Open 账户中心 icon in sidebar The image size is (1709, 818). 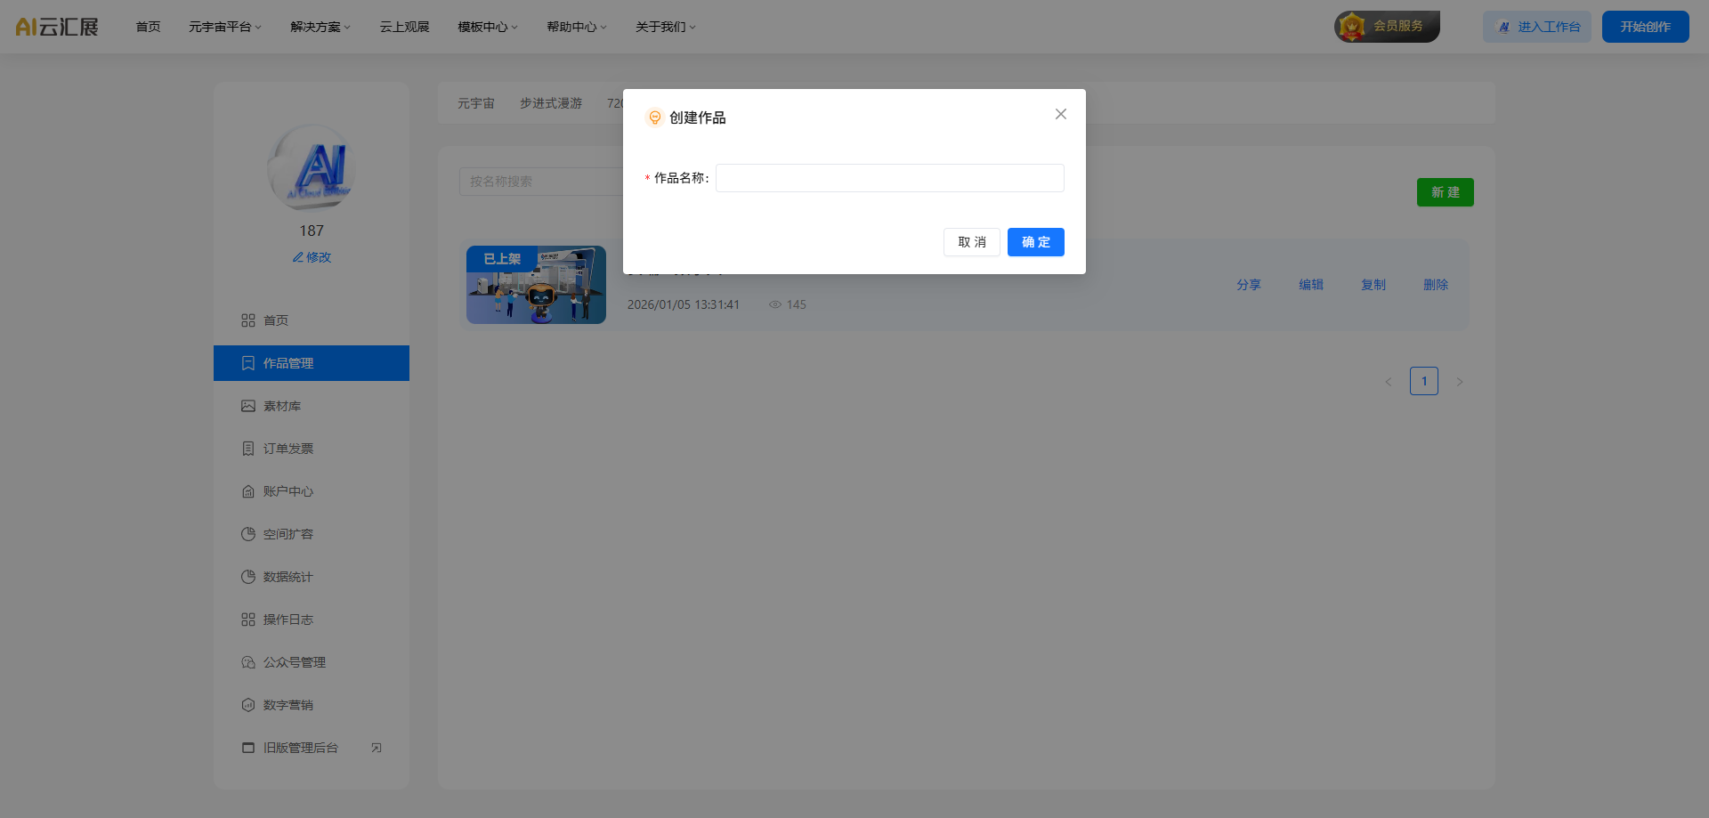click(x=248, y=491)
